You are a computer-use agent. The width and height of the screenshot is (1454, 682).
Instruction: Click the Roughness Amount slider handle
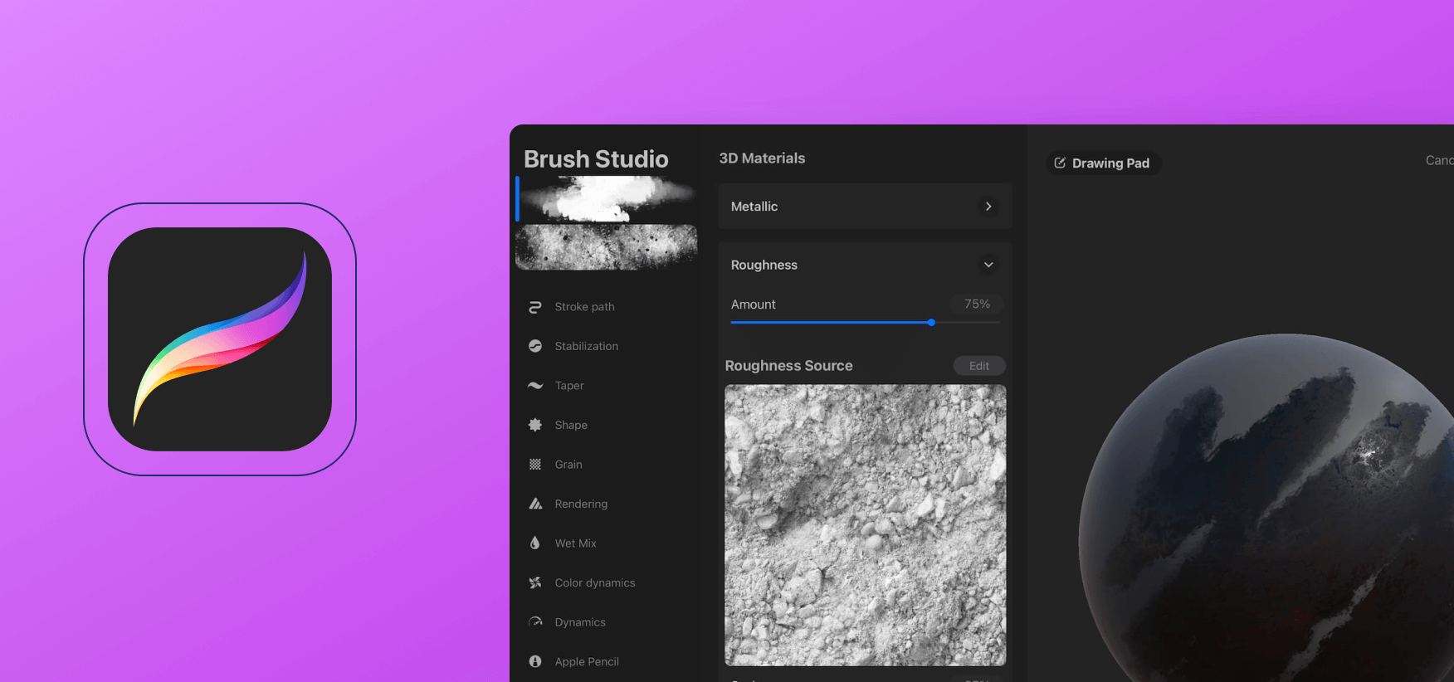pos(931,322)
